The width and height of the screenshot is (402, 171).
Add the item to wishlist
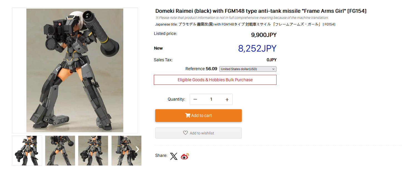tap(198, 133)
